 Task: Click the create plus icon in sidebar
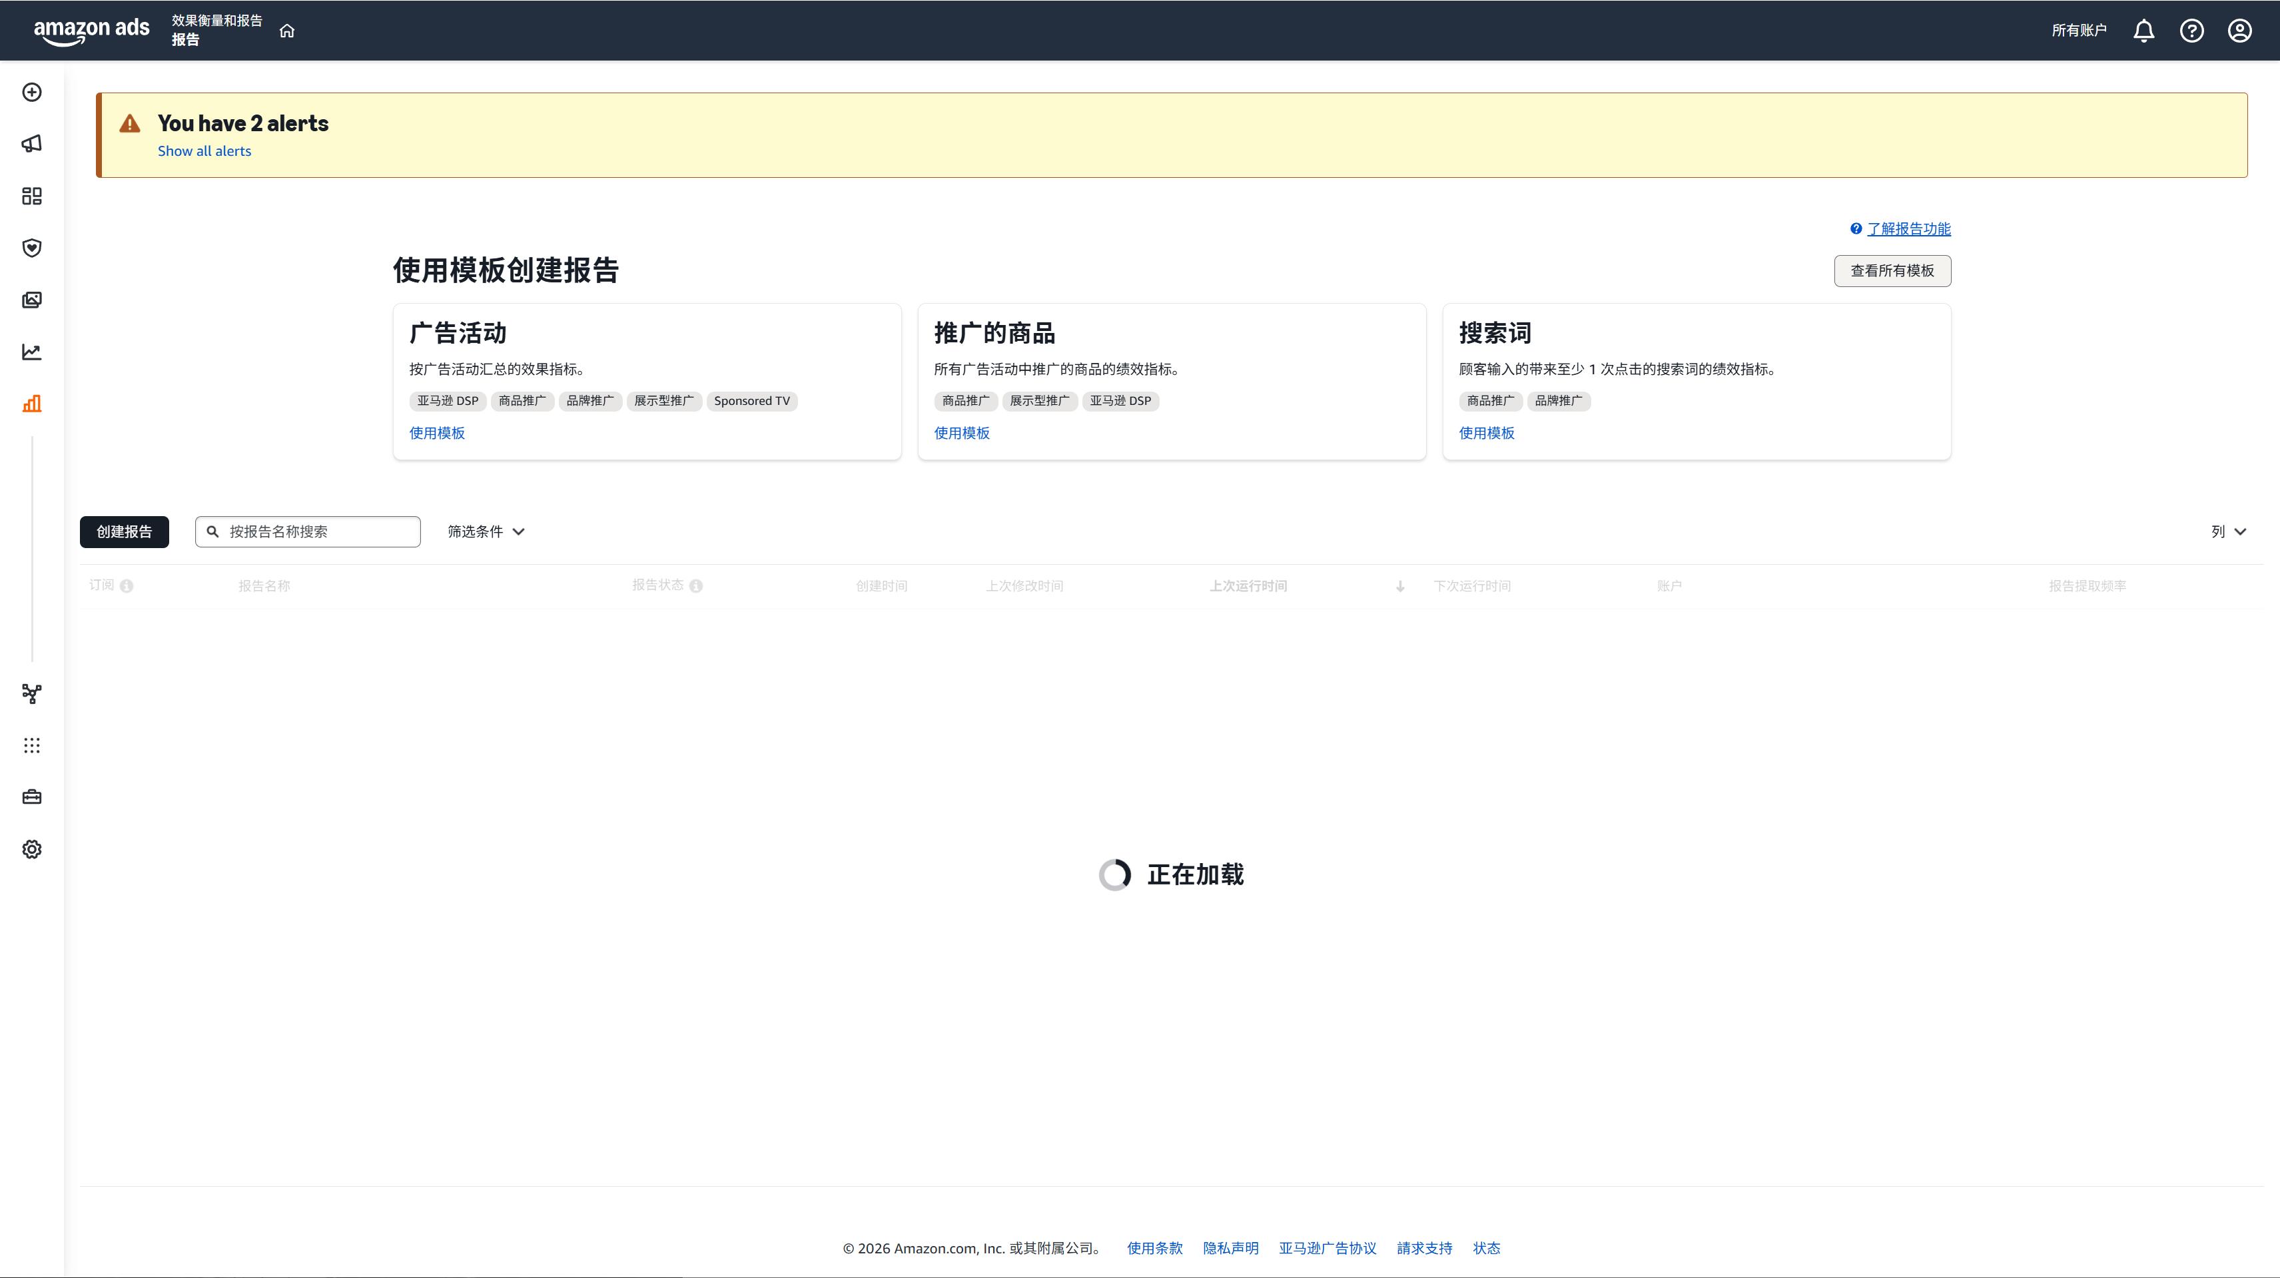(x=32, y=92)
